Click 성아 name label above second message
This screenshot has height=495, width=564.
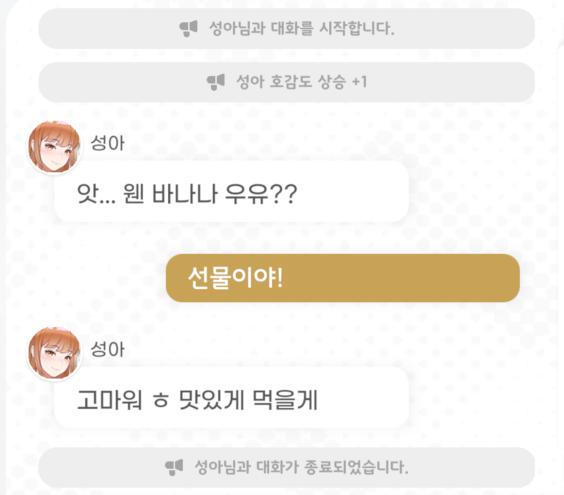coord(107,349)
